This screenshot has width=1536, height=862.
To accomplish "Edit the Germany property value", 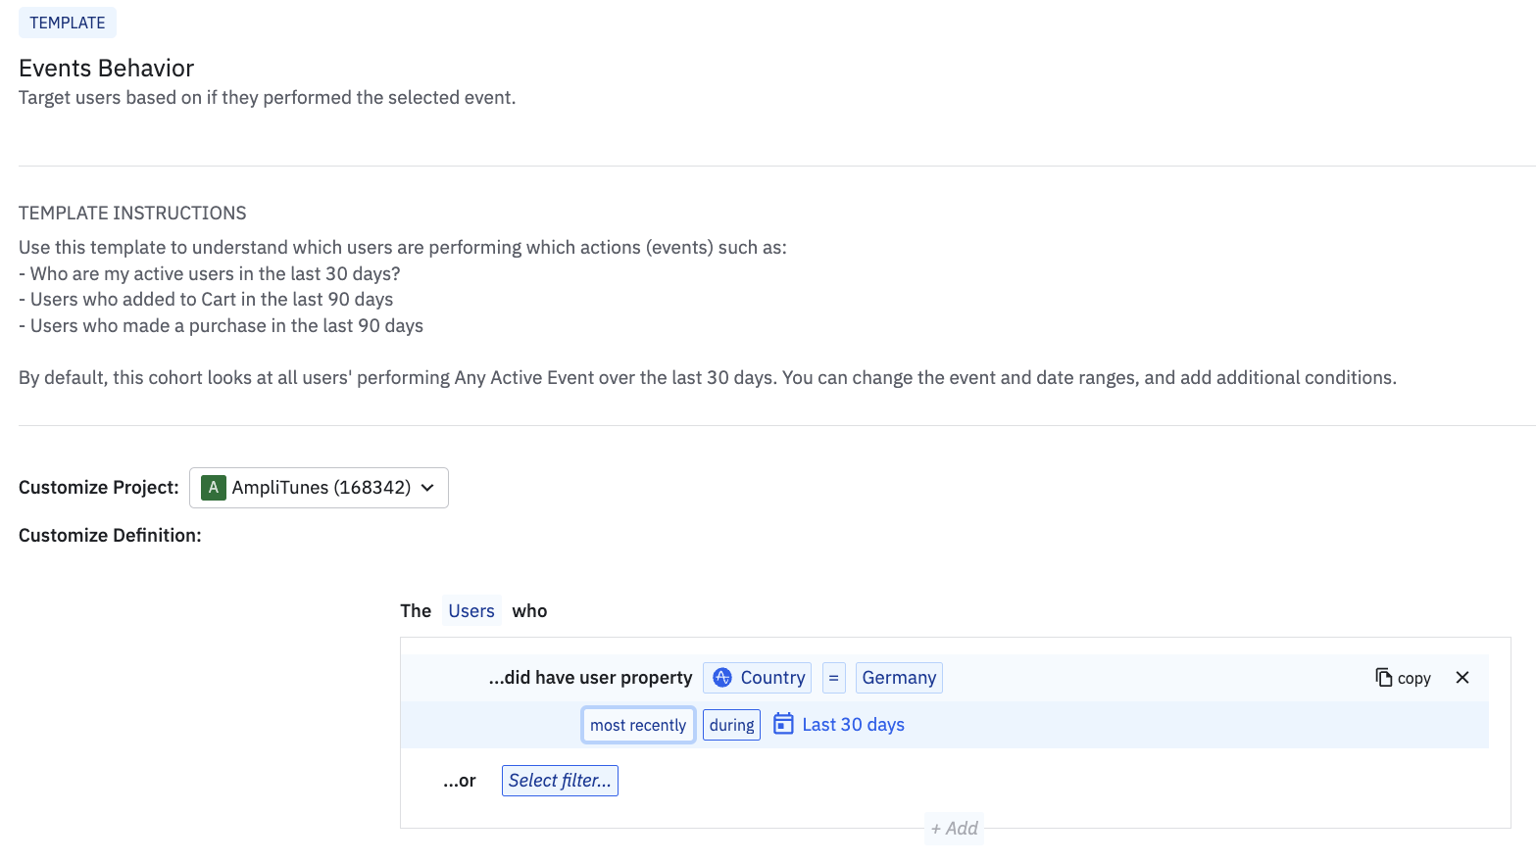I will click(x=899, y=678).
